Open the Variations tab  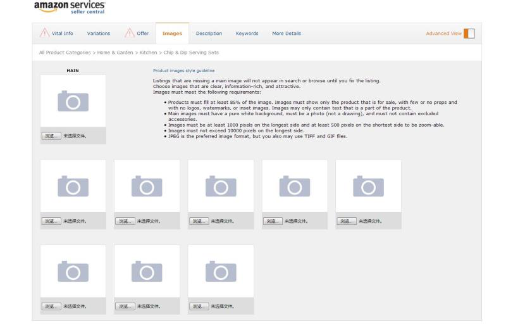click(x=99, y=34)
